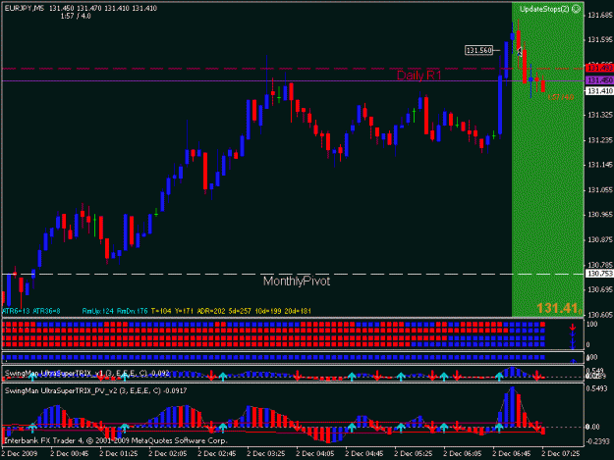Click the 2 Dec 01:25 time label
This screenshot has height=460, width=614.
(x=119, y=454)
